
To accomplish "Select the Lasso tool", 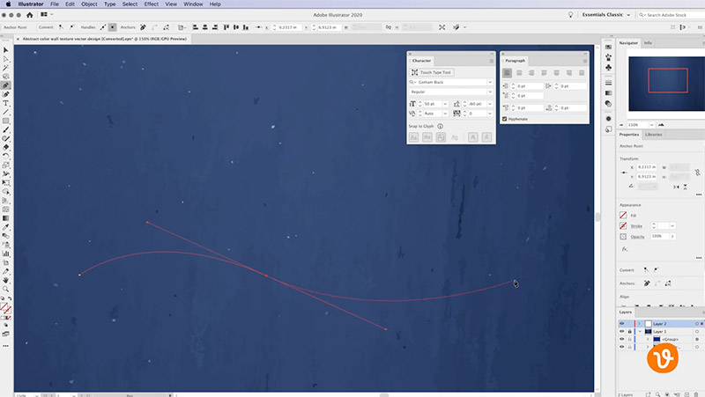I will [x=6, y=77].
